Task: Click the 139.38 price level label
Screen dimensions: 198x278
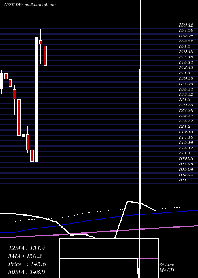Action: point(186,78)
